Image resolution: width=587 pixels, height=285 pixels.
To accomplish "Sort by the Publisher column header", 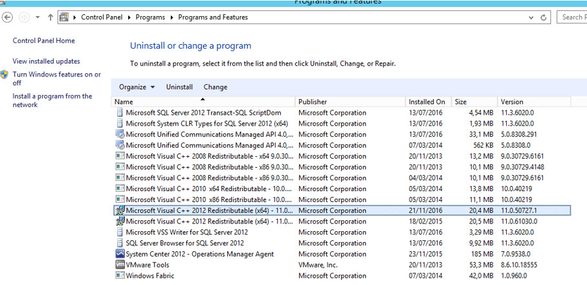I will pyautogui.click(x=350, y=102).
